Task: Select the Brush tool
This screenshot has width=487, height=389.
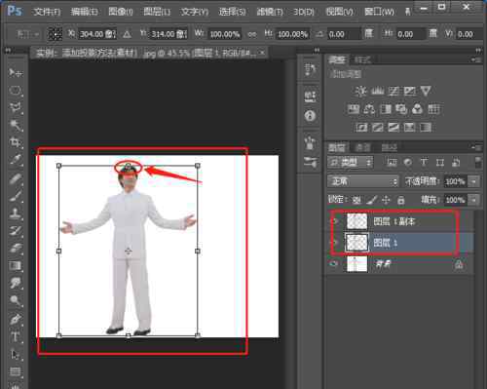Action: [x=15, y=196]
